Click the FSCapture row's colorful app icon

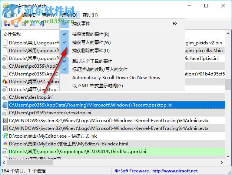(x=5, y=81)
